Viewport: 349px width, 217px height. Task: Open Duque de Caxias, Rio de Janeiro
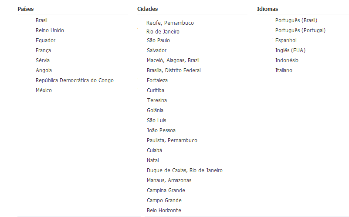click(x=185, y=170)
